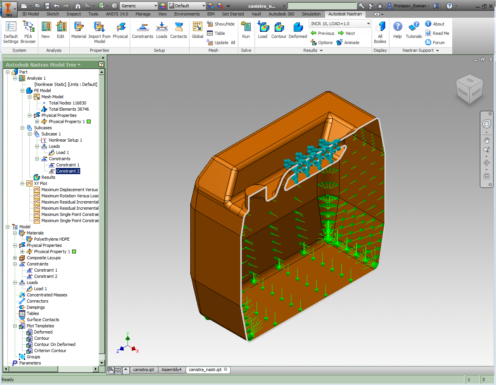The image size is (496, 385).
Task: Select the Contacts setup tool
Action: (x=179, y=30)
